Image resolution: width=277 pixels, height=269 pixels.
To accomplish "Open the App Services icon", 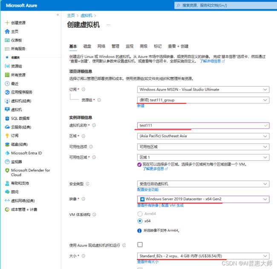I will [7, 92].
